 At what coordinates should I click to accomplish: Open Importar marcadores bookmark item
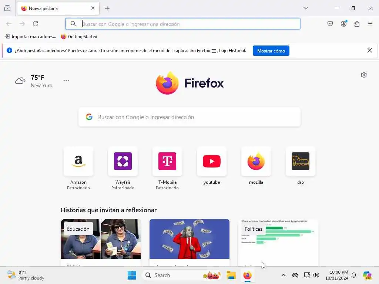(x=30, y=37)
